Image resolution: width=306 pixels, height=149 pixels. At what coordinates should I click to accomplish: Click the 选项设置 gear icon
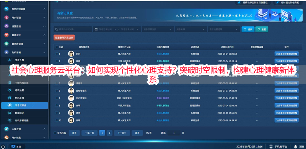click(10, 90)
